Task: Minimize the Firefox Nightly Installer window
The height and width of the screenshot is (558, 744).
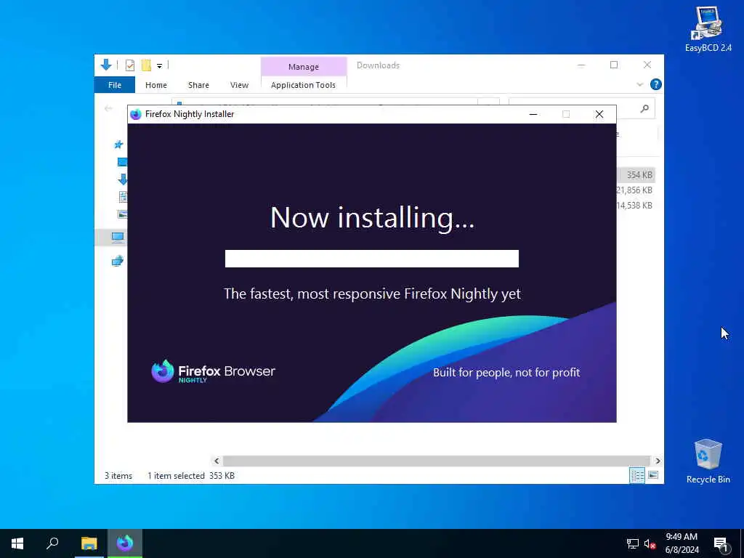Action: pyautogui.click(x=533, y=114)
